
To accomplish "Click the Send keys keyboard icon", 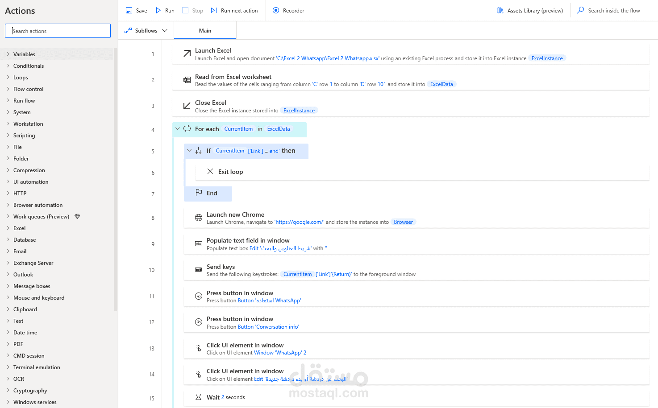I will tap(199, 270).
